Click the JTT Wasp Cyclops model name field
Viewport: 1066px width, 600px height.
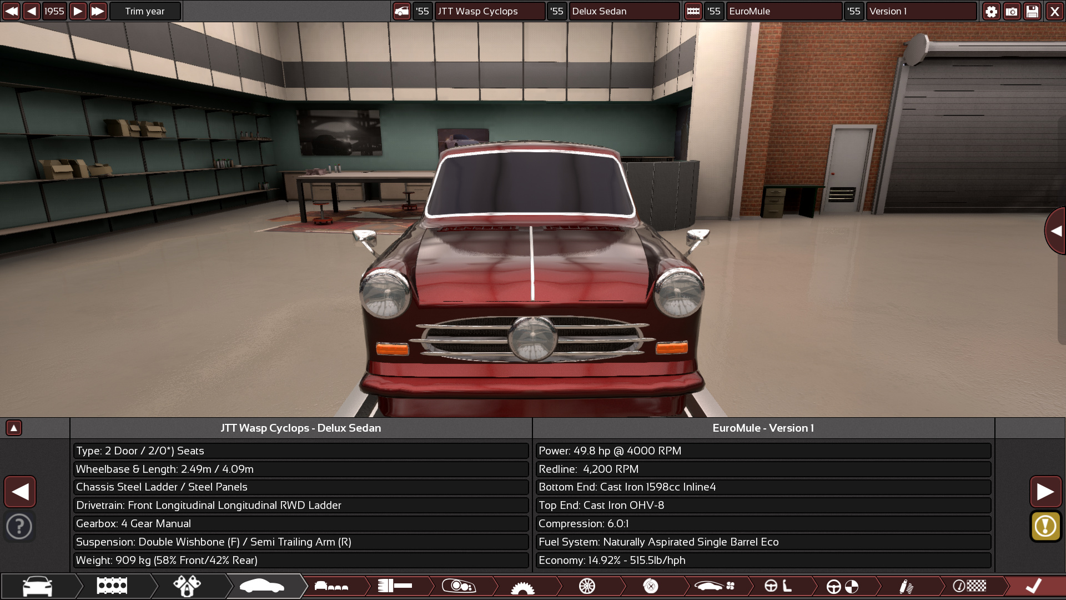[489, 11]
